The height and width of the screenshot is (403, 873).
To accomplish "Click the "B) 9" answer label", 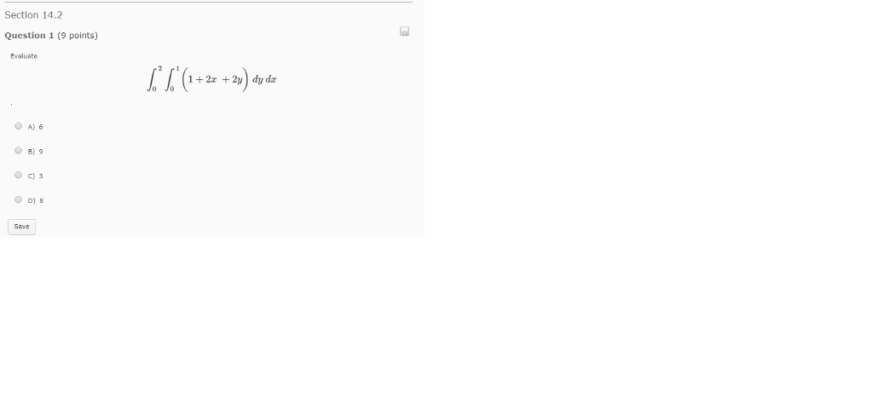I will coord(35,152).
